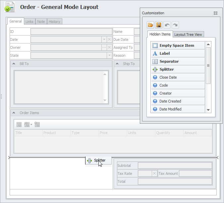This screenshot has width=224, height=203.
Task: Click the Load Layout folder icon
Action: 150,25
